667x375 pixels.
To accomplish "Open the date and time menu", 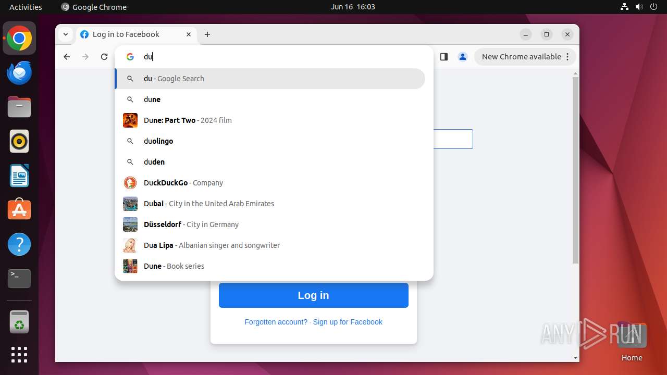I will point(353,7).
